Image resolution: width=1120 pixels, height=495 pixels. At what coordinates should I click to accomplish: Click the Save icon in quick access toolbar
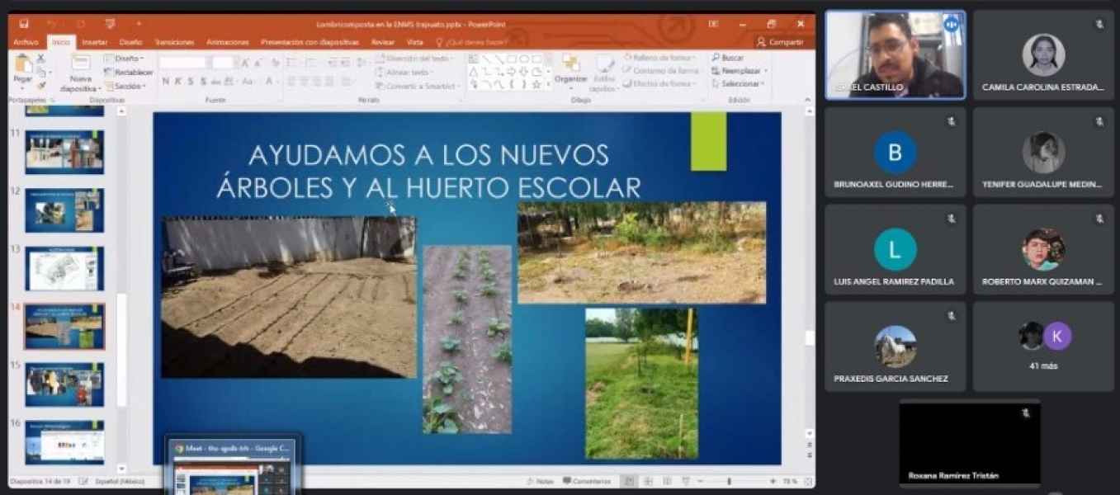24,24
